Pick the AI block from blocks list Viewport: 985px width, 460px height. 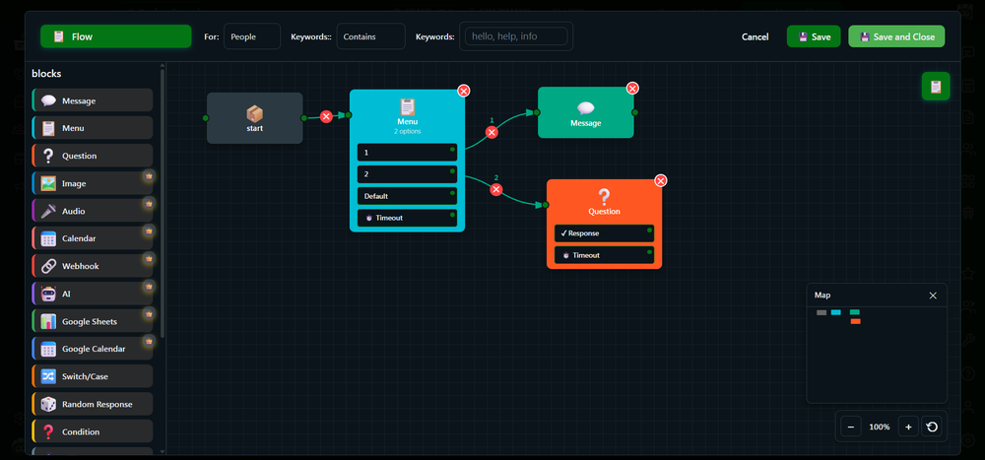(x=93, y=294)
